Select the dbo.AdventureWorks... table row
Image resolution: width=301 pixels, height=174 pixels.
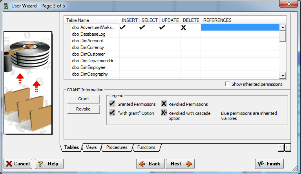click(x=94, y=27)
